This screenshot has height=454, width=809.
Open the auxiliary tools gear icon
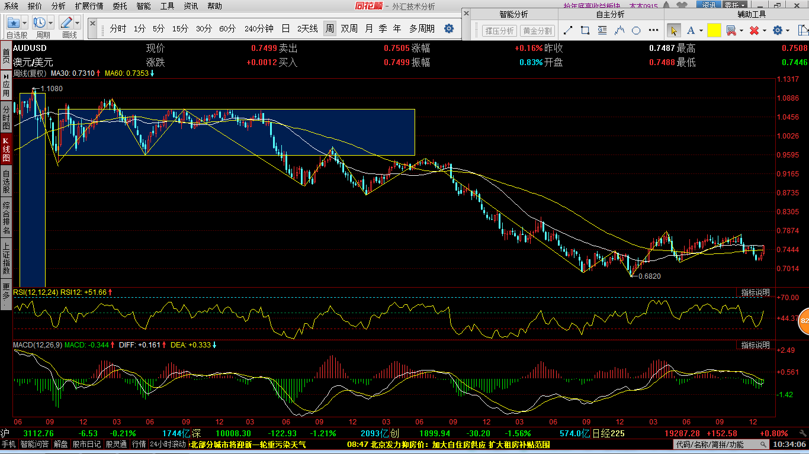778,30
